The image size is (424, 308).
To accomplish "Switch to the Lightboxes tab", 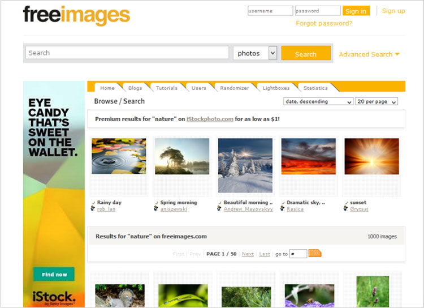I will (x=276, y=88).
